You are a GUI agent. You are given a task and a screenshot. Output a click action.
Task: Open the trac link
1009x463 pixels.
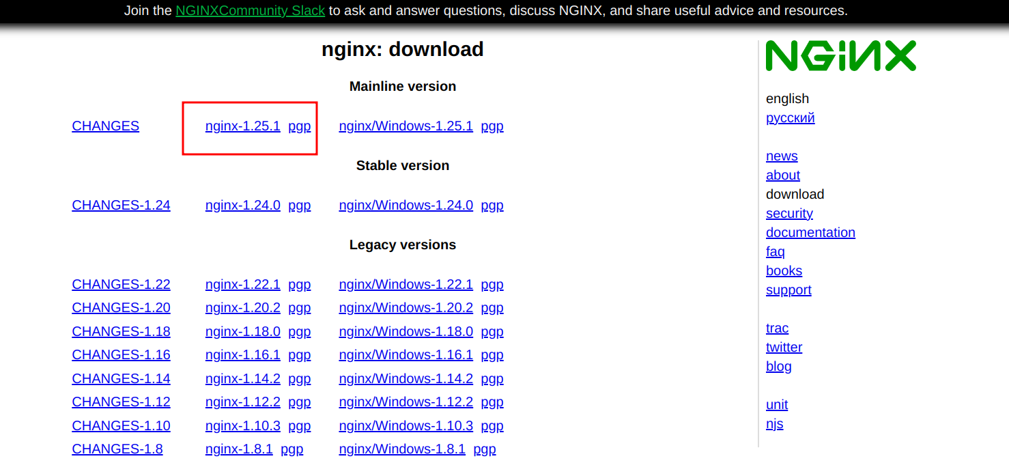(x=777, y=328)
